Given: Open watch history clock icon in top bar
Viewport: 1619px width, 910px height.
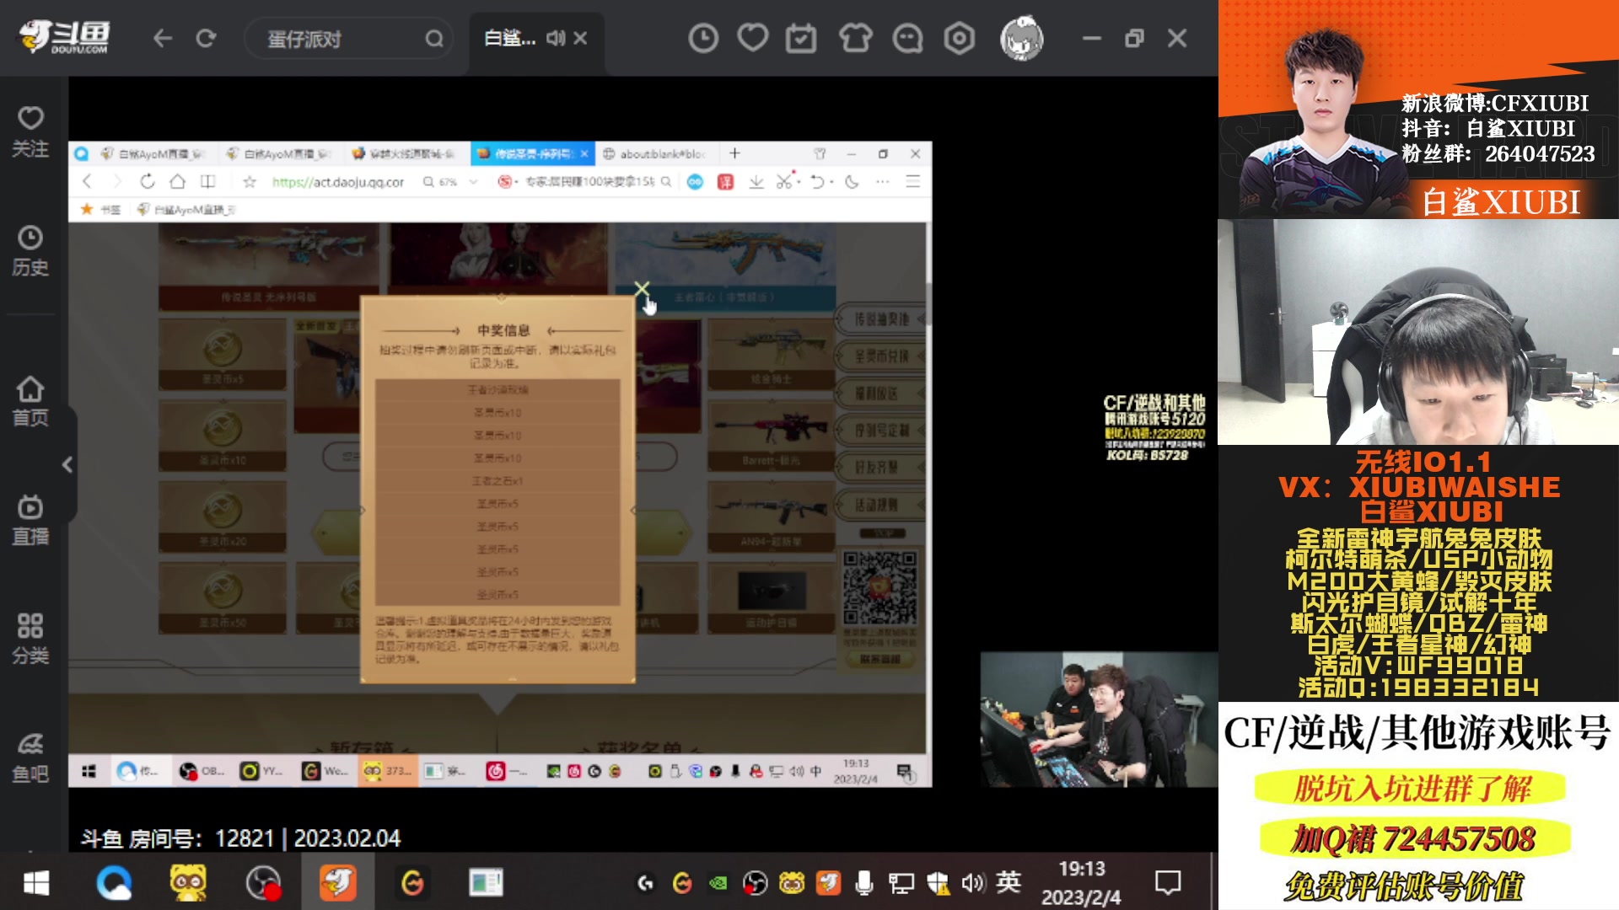Looking at the screenshot, I should point(703,38).
